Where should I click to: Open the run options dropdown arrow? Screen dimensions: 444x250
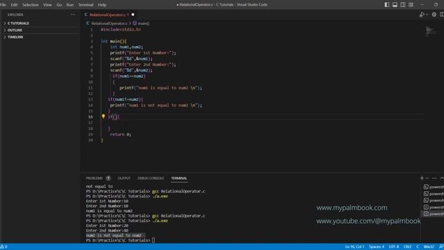pos(427,15)
